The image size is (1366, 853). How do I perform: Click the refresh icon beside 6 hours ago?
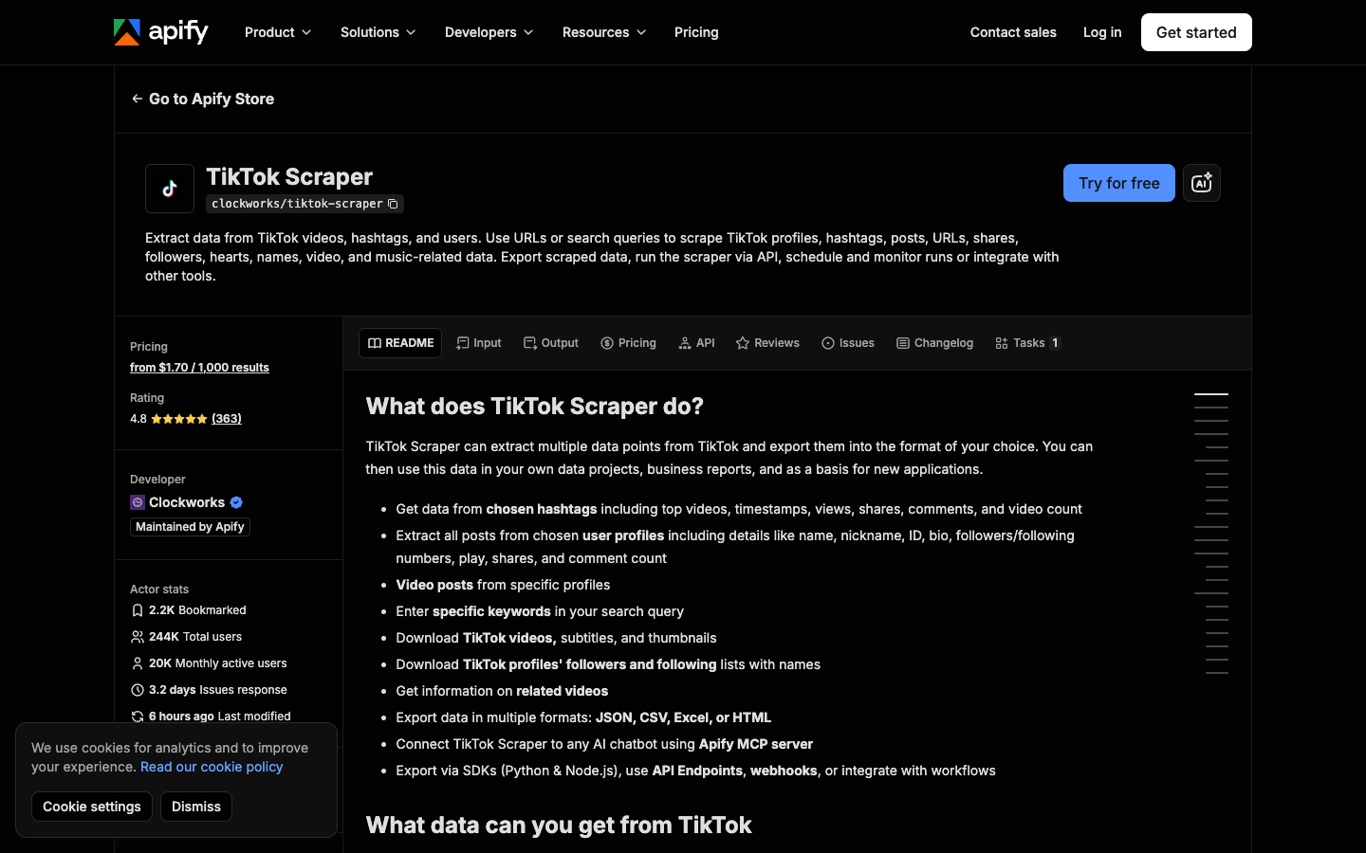pyautogui.click(x=138, y=717)
